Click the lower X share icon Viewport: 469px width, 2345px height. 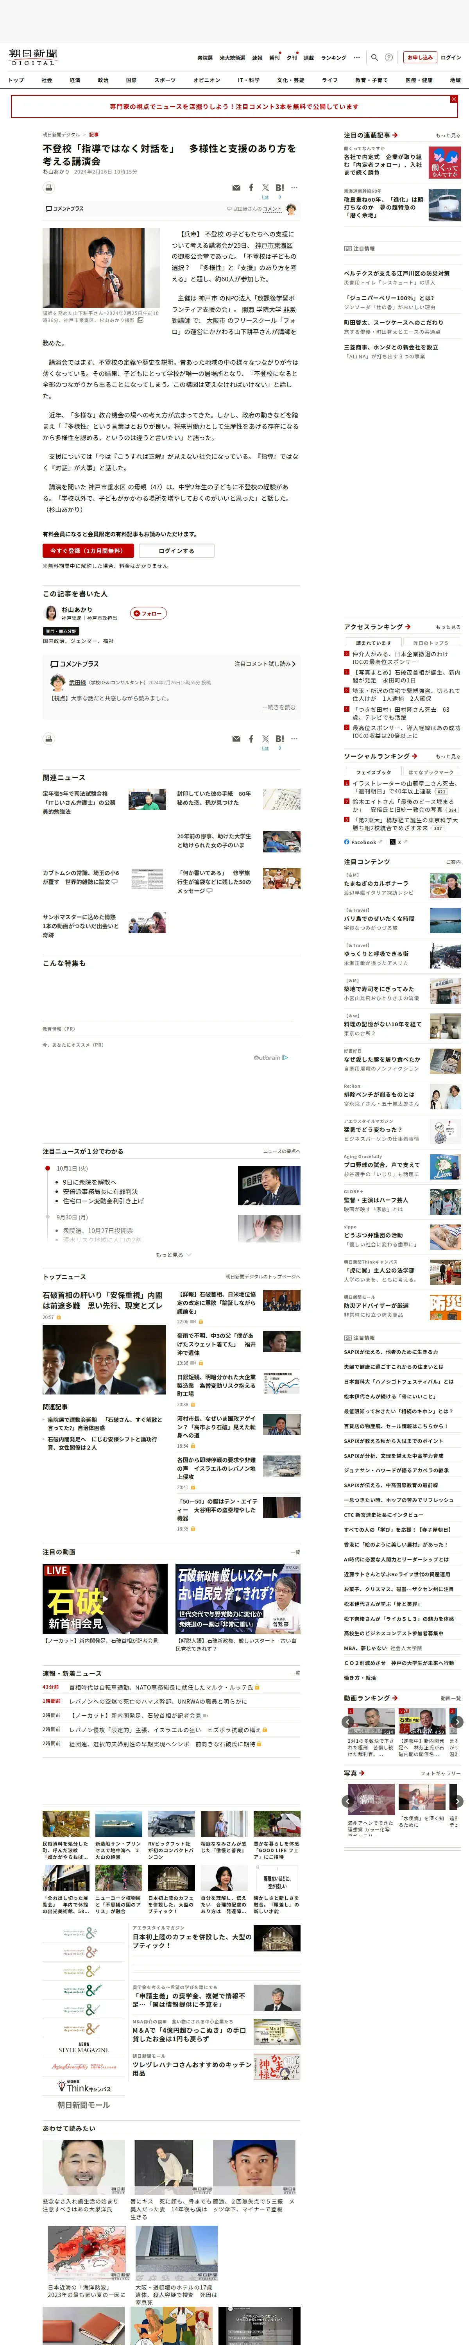tap(265, 738)
